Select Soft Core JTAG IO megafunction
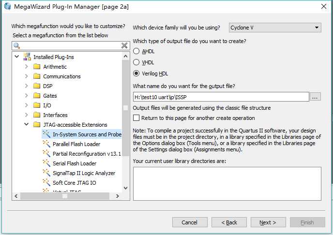 point(75,183)
